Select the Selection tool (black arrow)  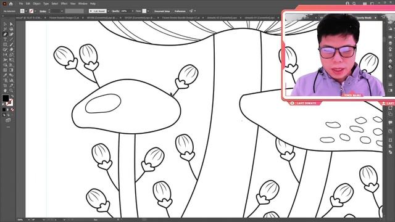[5, 24]
